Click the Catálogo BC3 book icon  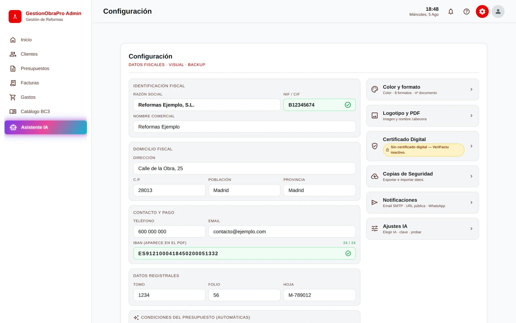click(13, 112)
